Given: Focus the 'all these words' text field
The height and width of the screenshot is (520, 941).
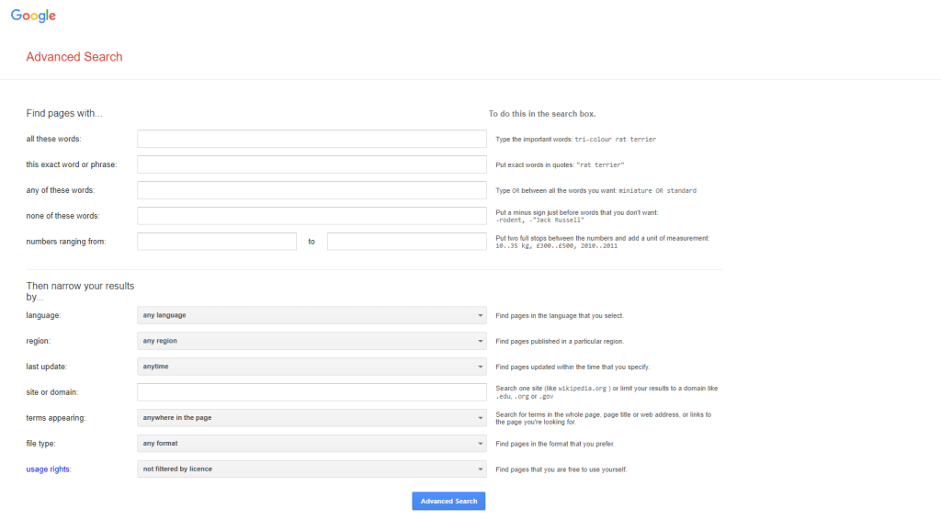Looking at the screenshot, I should click(312, 139).
